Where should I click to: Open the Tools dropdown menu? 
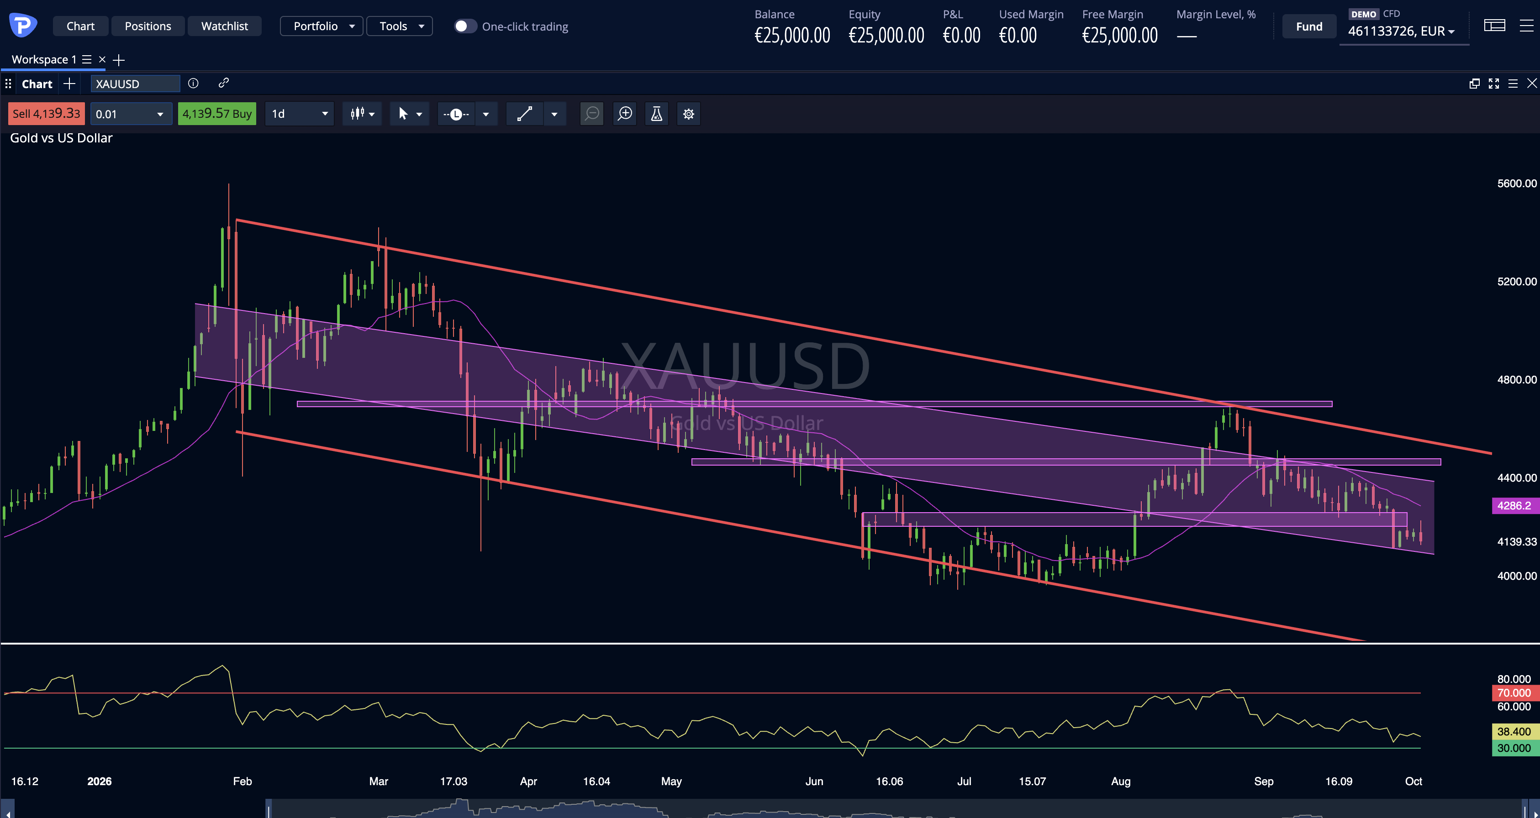click(399, 26)
